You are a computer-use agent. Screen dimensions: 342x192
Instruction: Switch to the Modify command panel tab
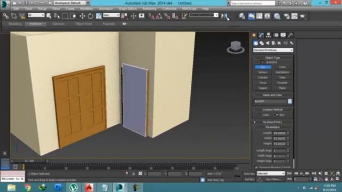[x=261, y=35]
